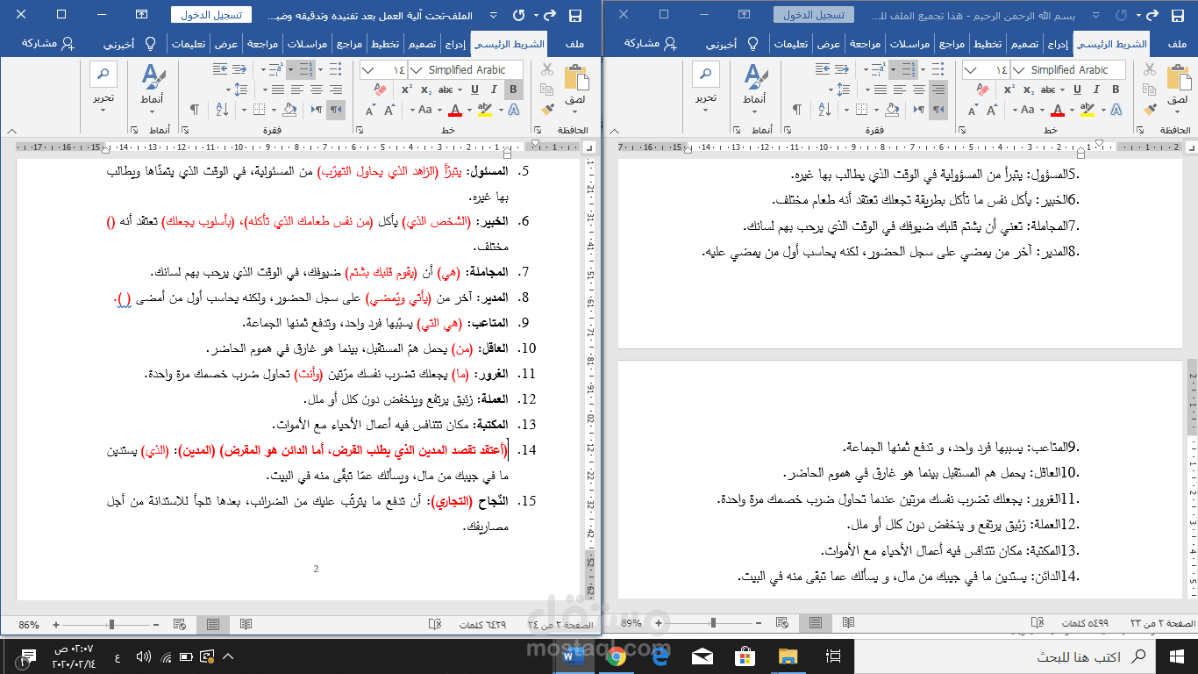Toggle Italic in right window

1095,90
